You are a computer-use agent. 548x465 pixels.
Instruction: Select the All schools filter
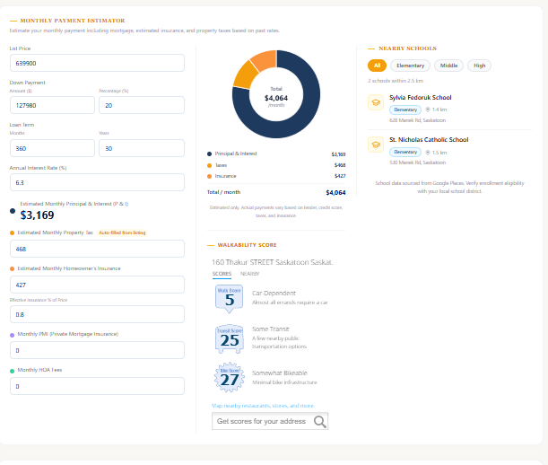[377, 66]
